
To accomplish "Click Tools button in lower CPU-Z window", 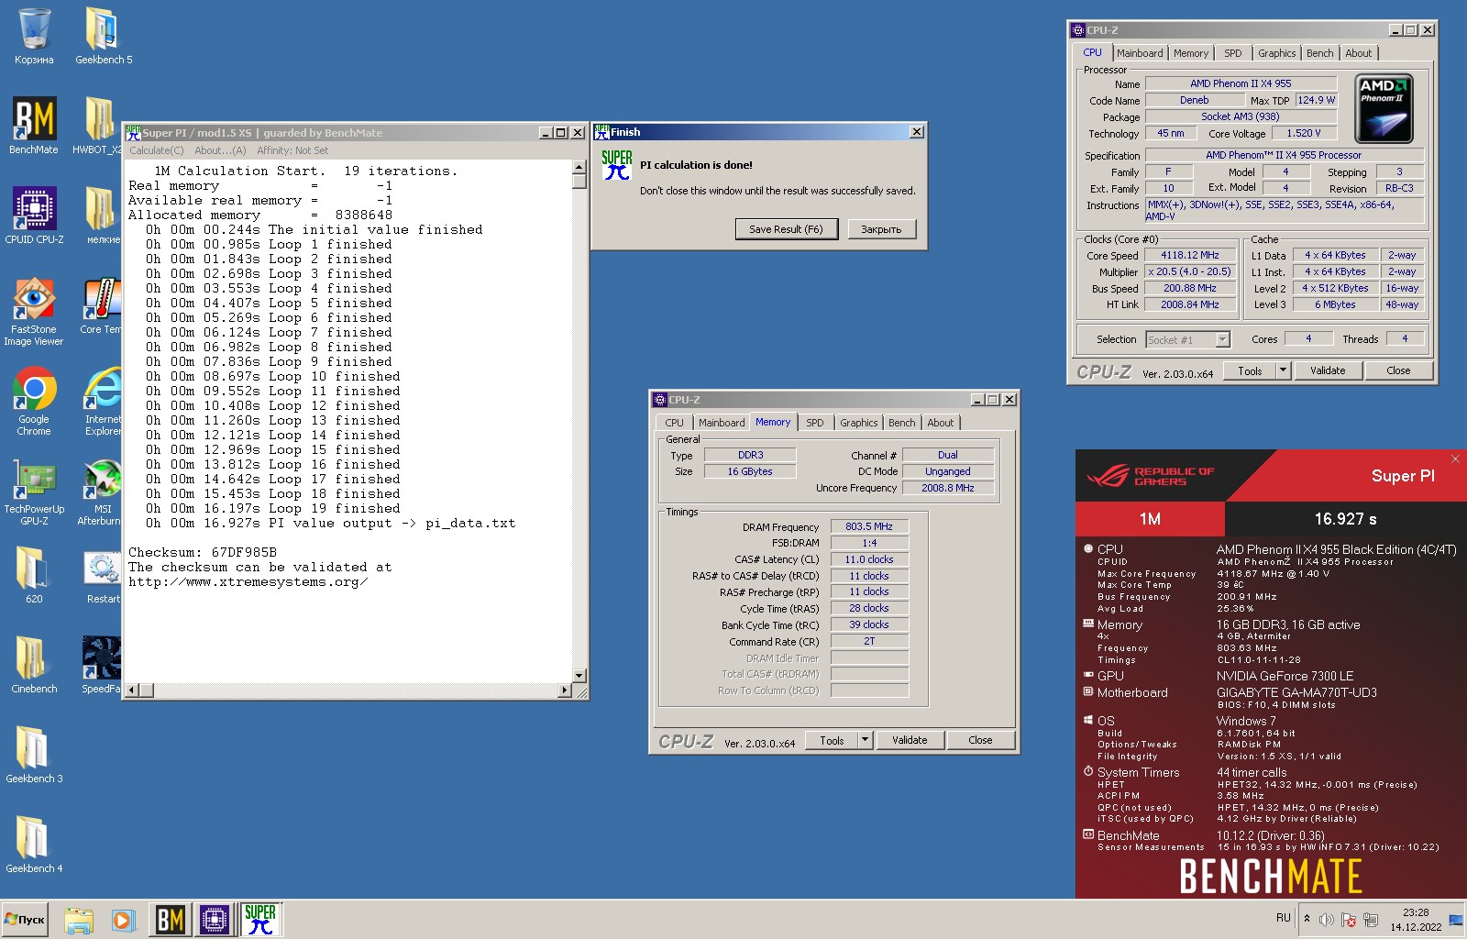I will (832, 740).
